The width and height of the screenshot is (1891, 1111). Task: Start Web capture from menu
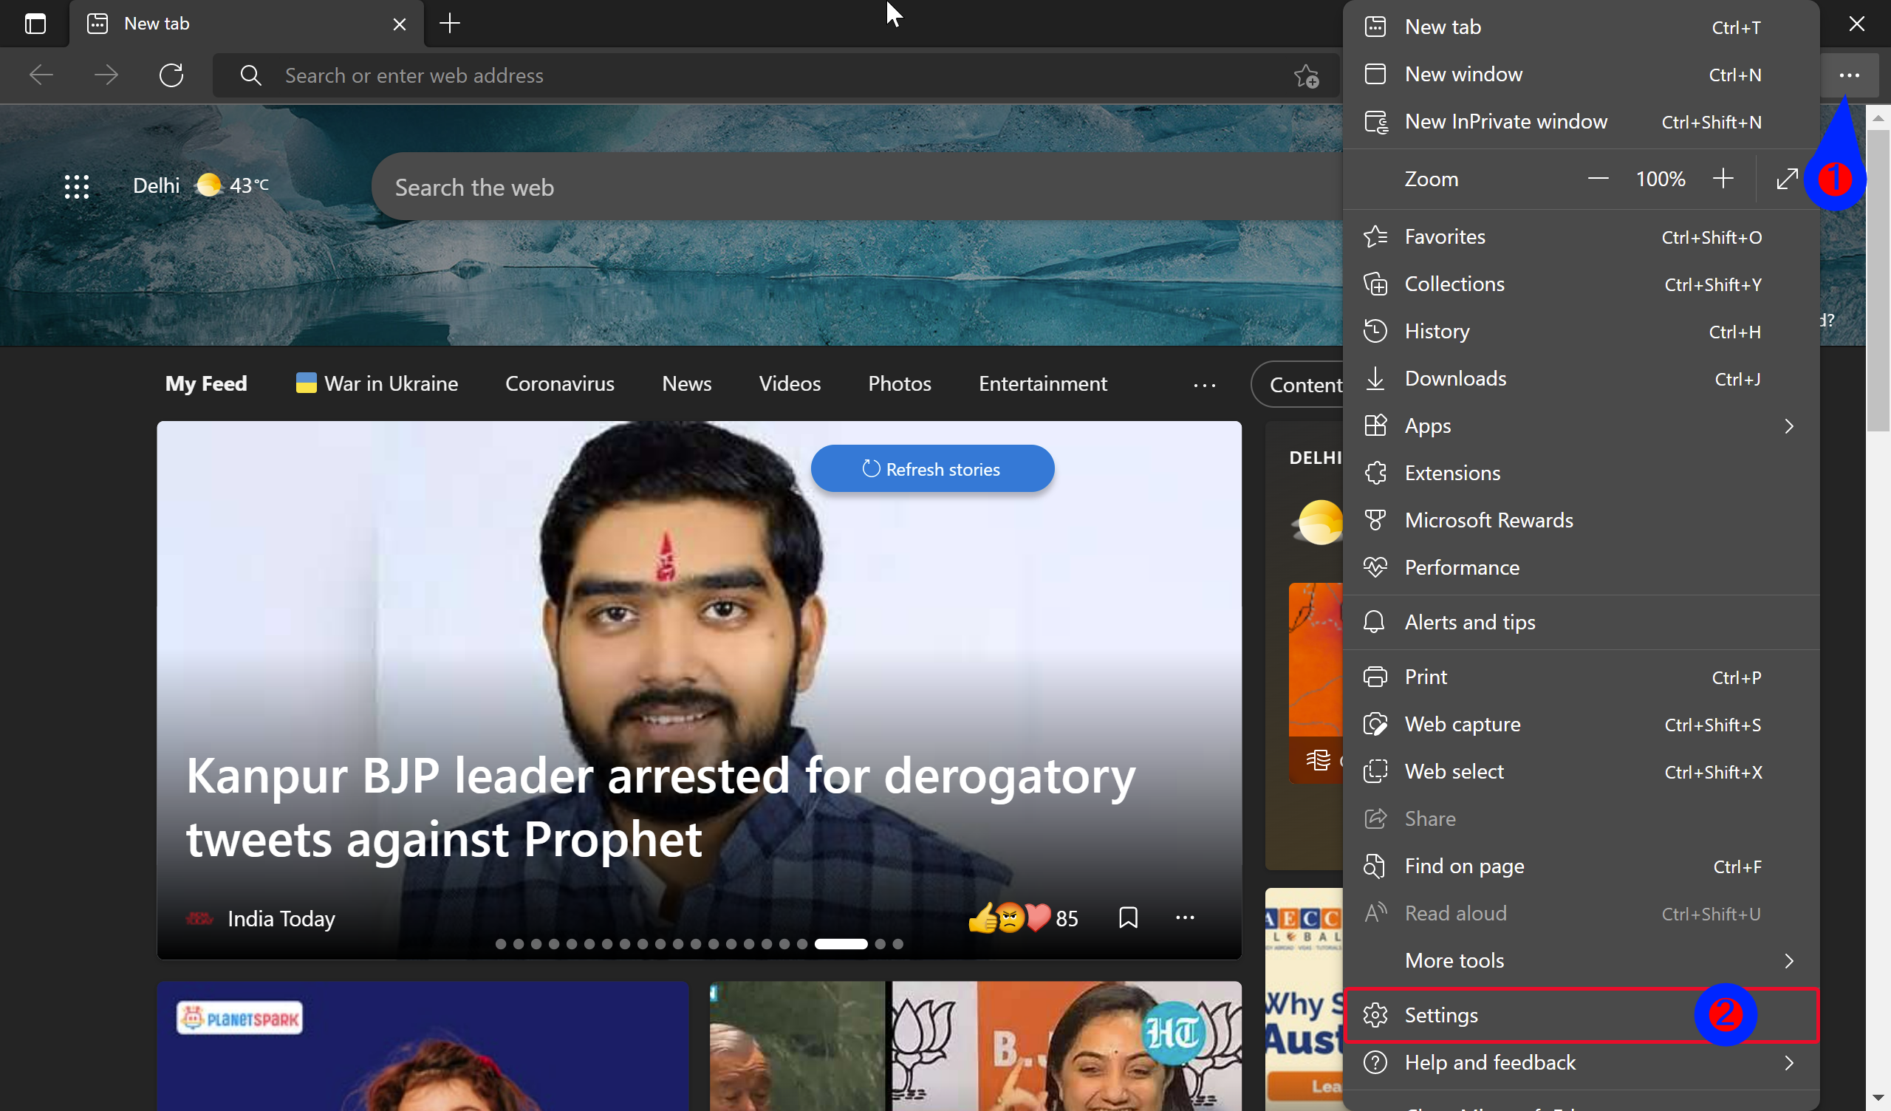(1580, 725)
